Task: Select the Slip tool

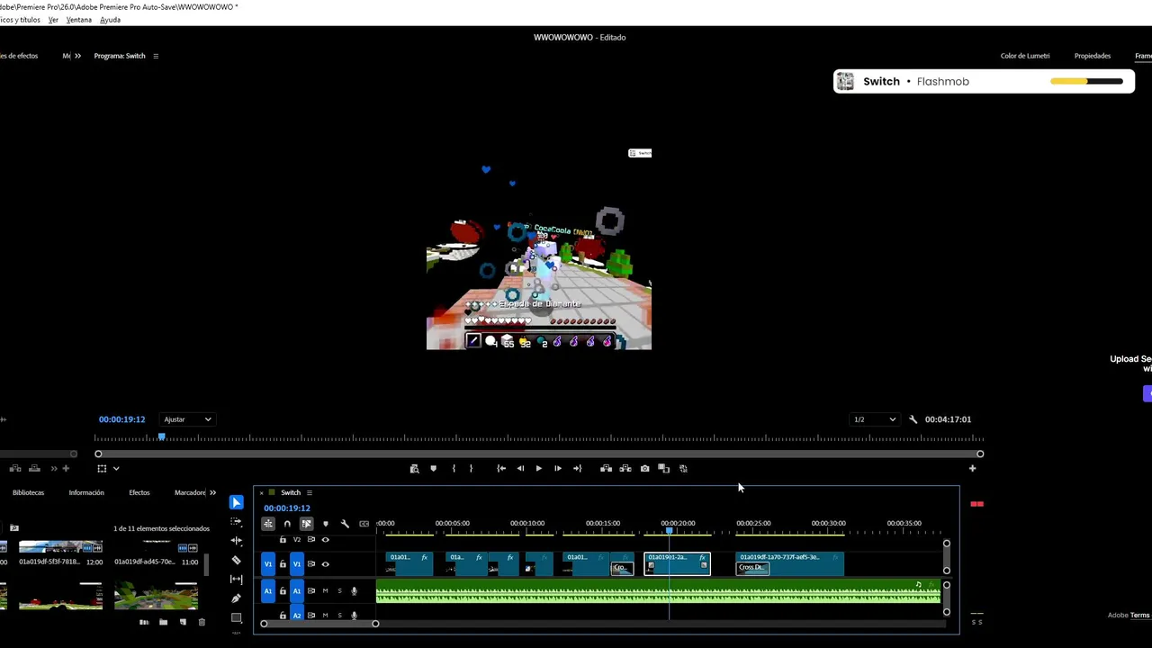Action: coord(237,579)
